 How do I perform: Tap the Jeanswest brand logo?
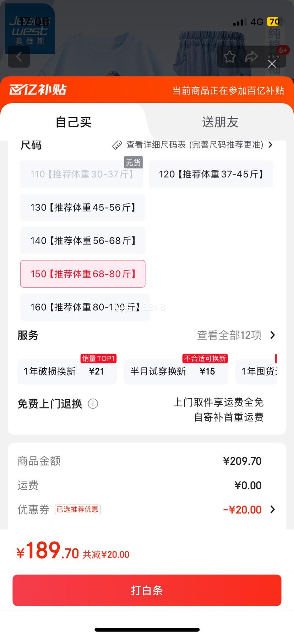[30, 29]
